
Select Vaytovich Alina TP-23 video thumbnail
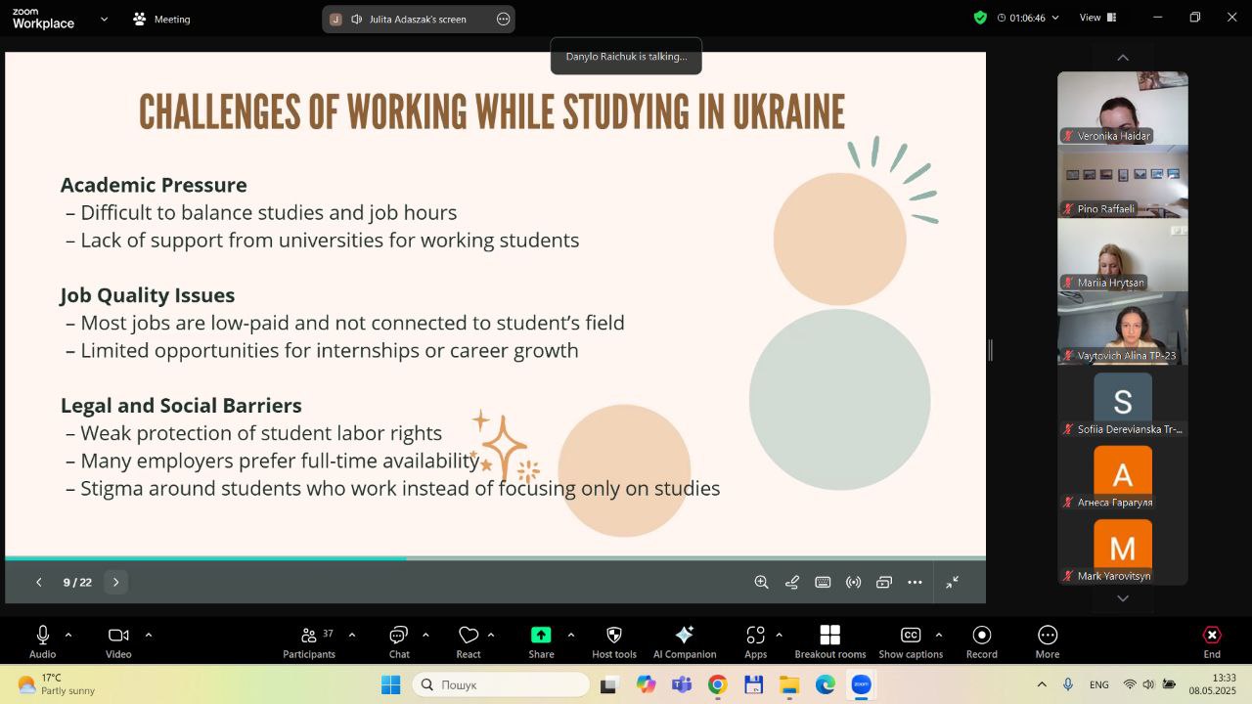click(1123, 328)
